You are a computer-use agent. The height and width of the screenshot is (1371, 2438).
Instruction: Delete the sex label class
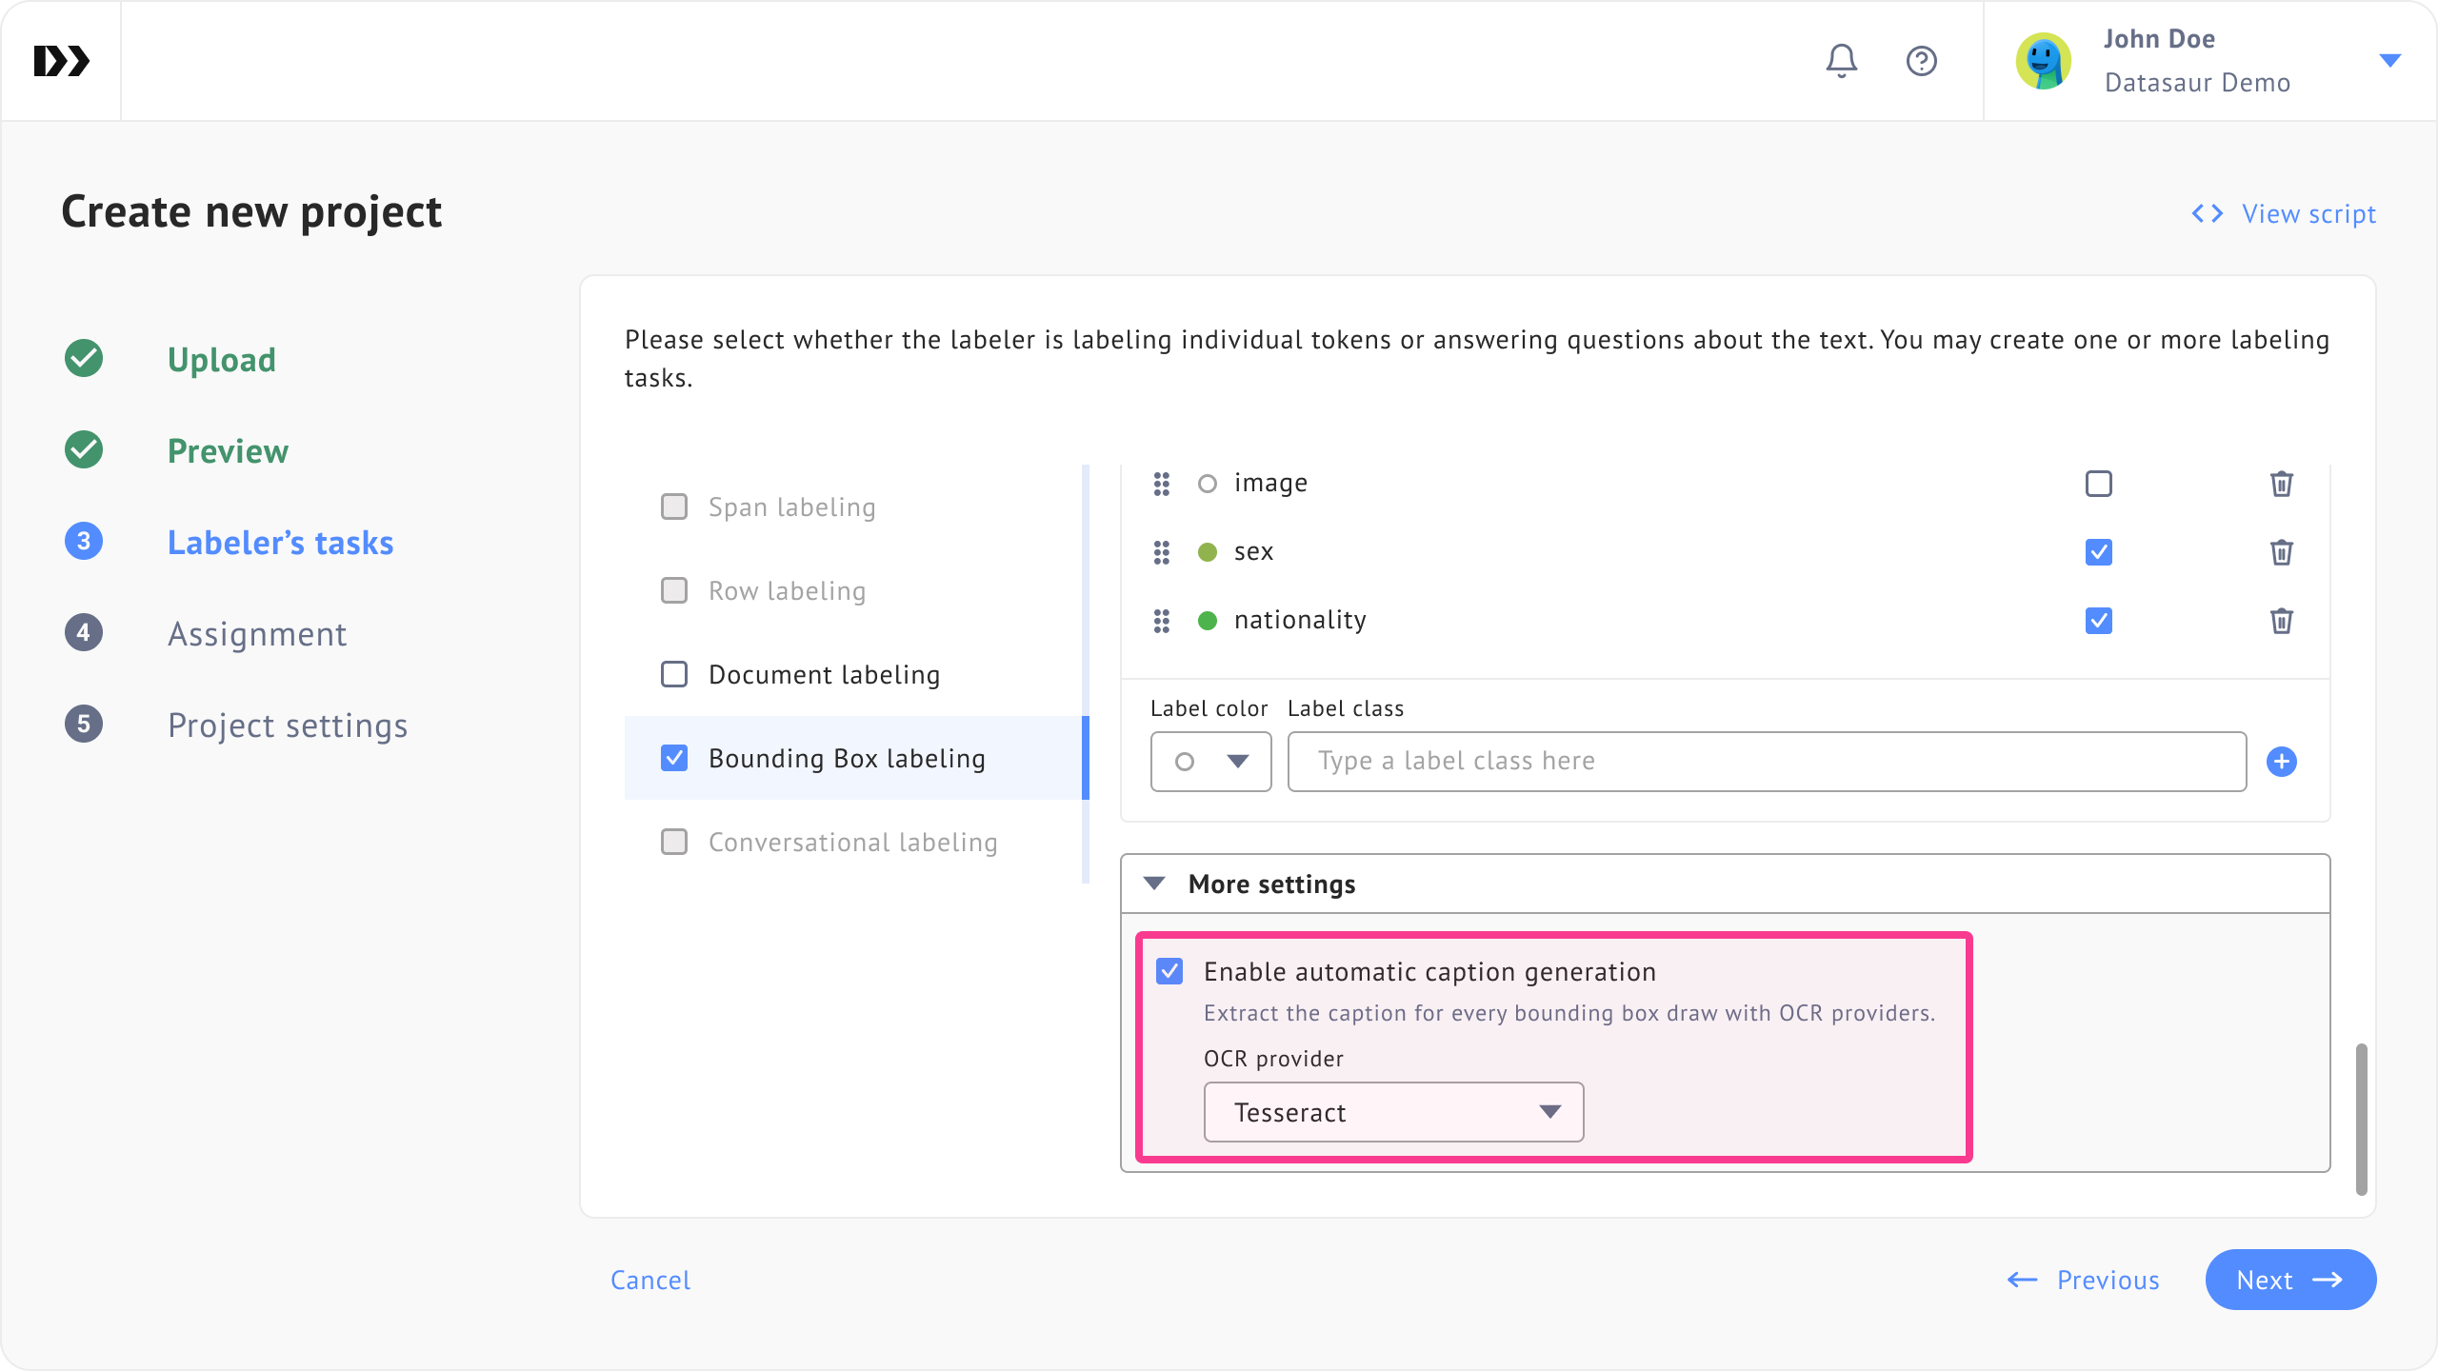(2281, 552)
